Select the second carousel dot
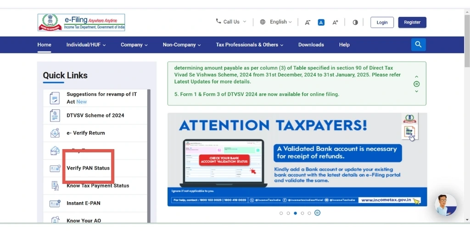The height and width of the screenshot is (231, 470). click(288, 213)
